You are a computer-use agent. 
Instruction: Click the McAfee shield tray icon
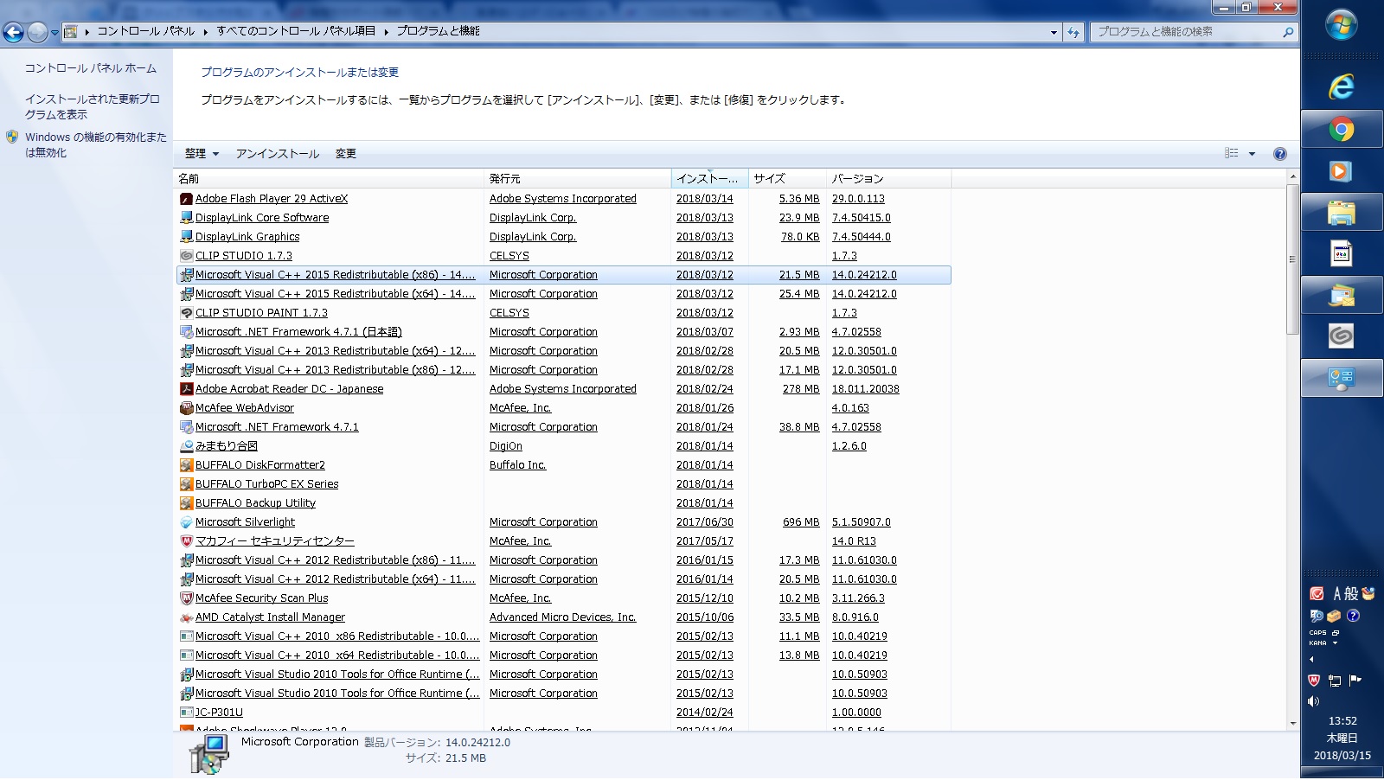click(x=1314, y=681)
